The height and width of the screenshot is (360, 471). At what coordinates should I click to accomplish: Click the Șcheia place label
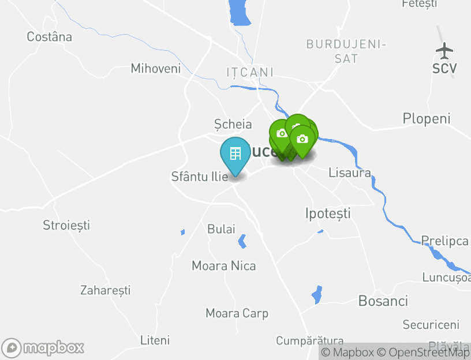pos(233,124)
